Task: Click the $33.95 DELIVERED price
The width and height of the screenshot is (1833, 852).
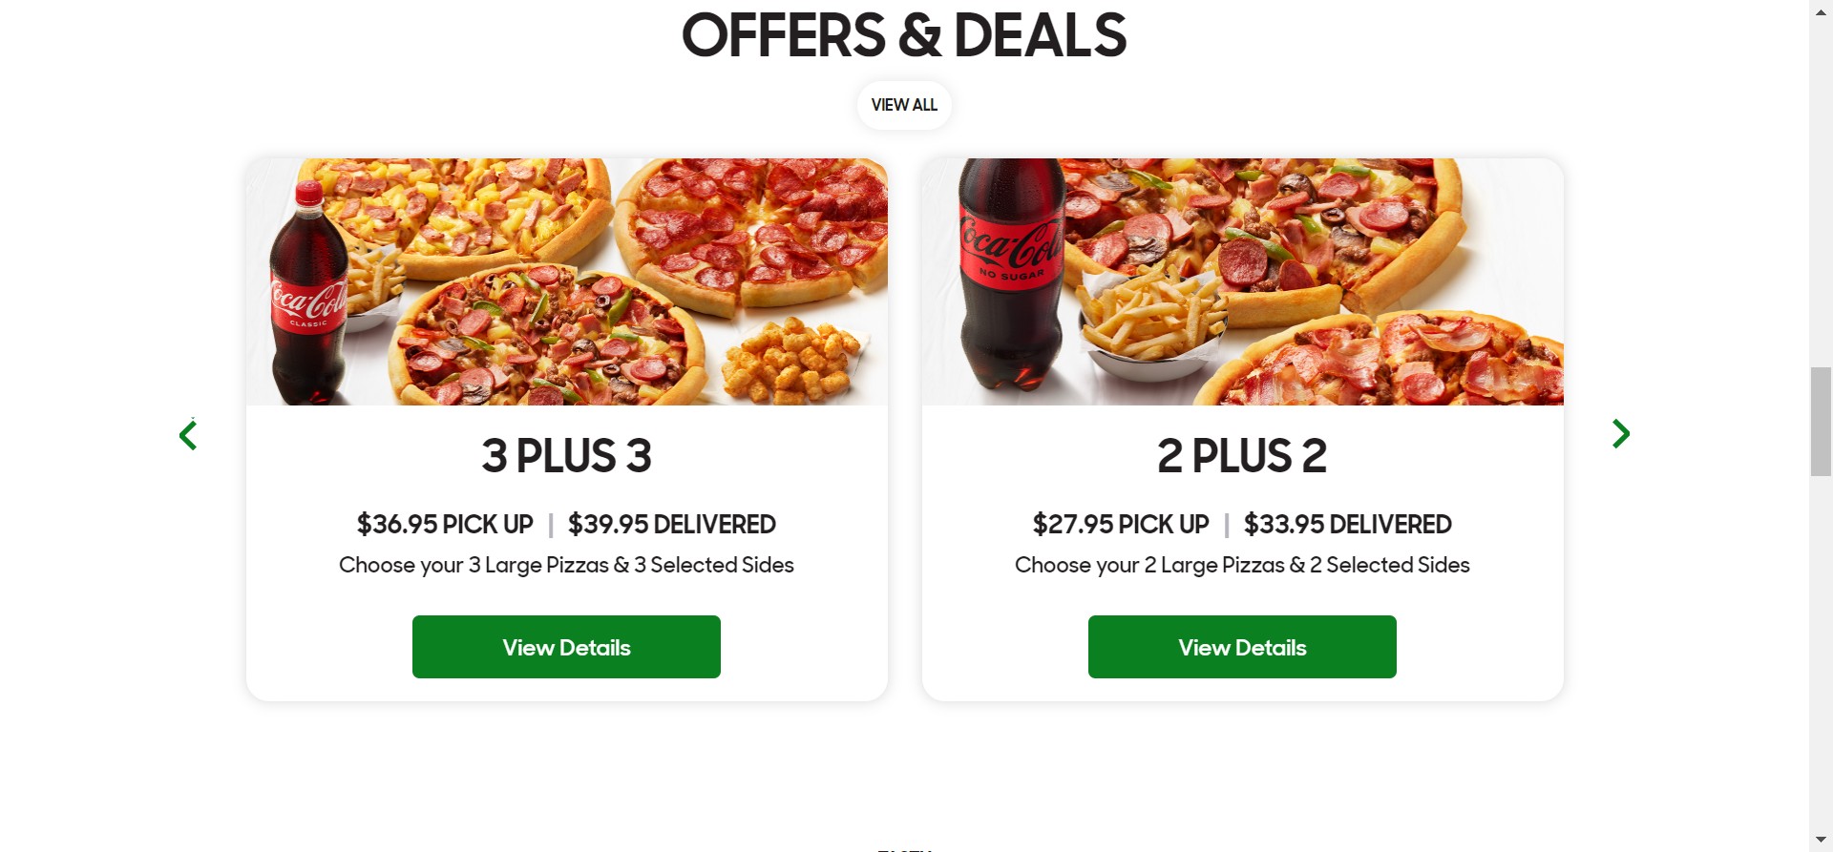Action: [x=1348, y=525]
